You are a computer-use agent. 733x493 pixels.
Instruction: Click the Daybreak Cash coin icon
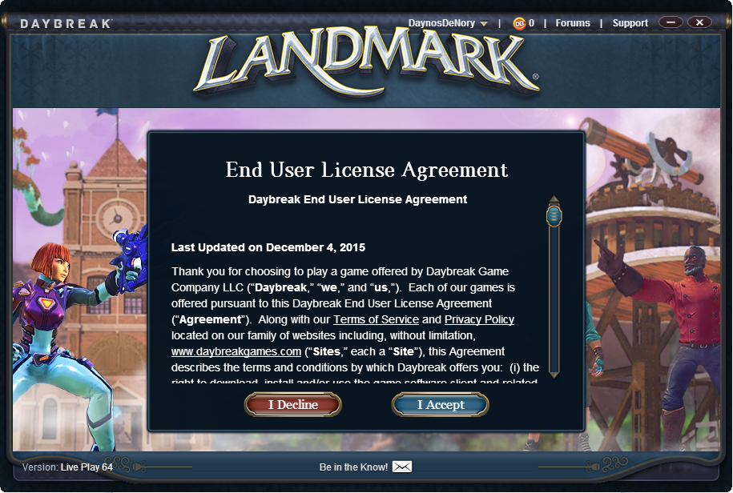coord(519,23)
